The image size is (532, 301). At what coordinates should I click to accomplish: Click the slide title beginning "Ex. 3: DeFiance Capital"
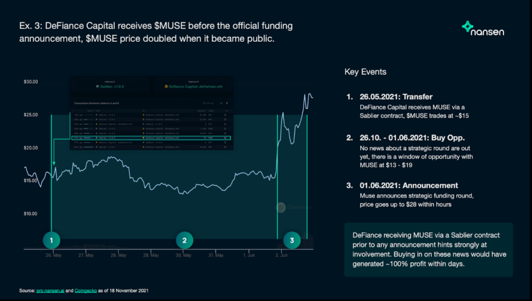156,32
